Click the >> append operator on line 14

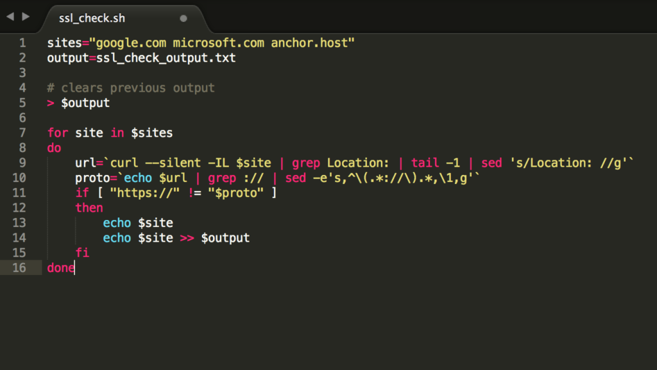[187, 238]
